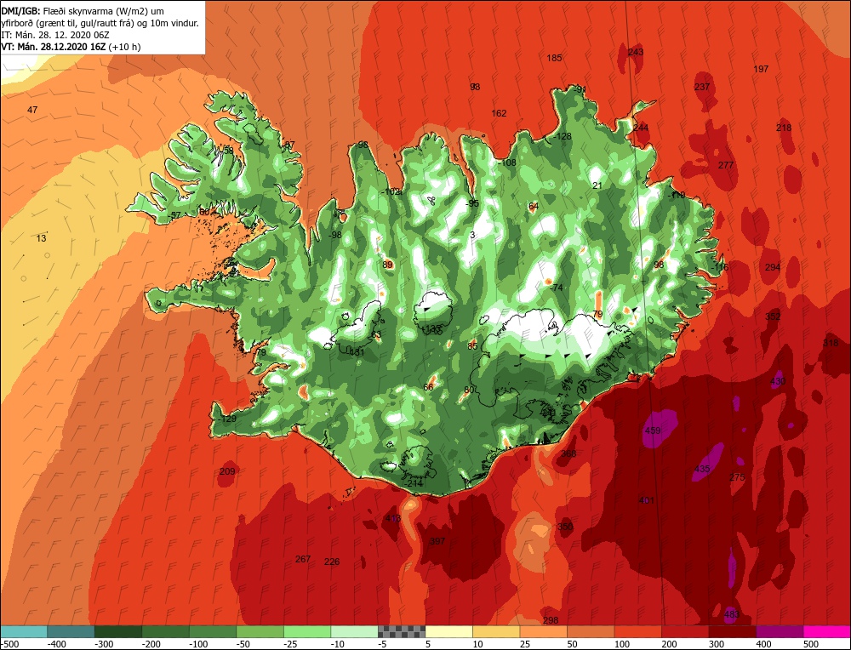
Task: Click the value '-74' north of Vatnajökull
Action: click(x=557, y=288)
